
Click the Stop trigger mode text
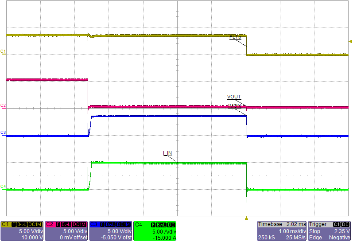click(314, 231)
